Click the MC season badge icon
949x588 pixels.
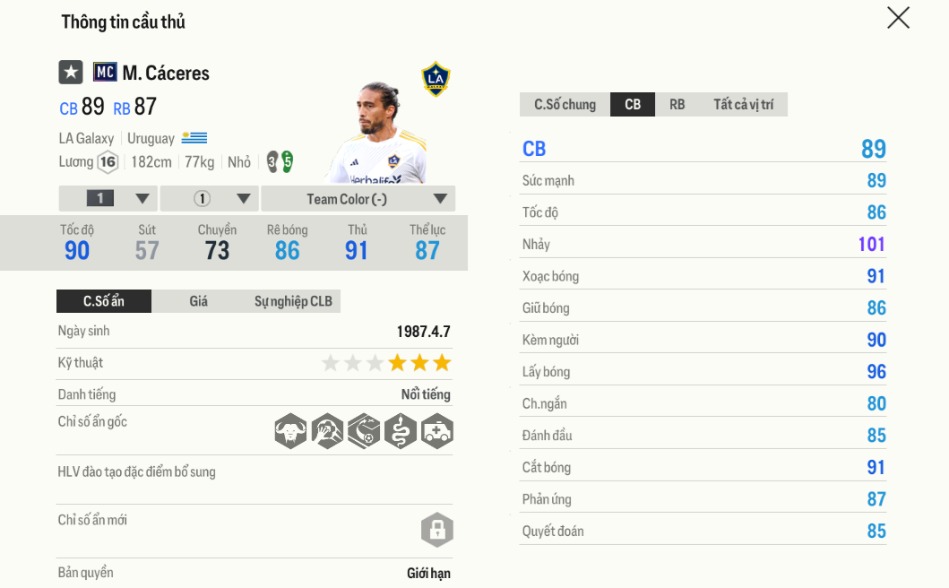[x=105, y=73]
